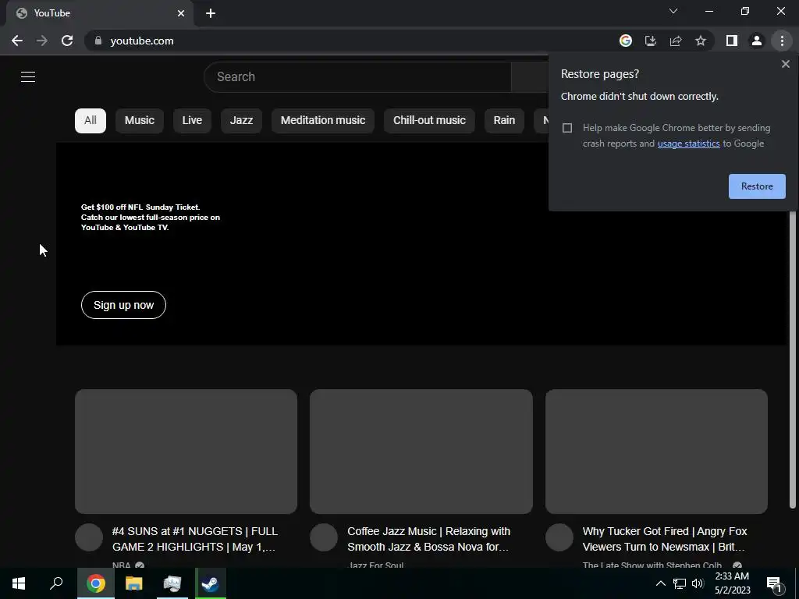Open the Late Show channel avatar
The width and height of the screenshot is (799, 599).
coord(559,537)
